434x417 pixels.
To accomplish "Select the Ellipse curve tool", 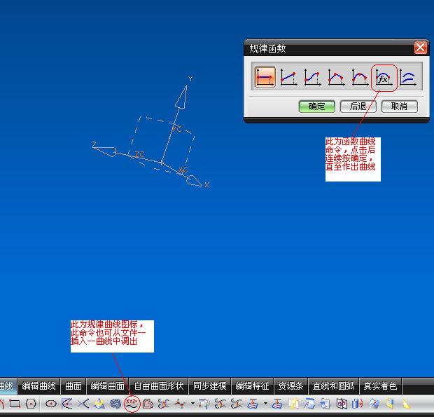I will pyautogui.click(x=51, y=404).
